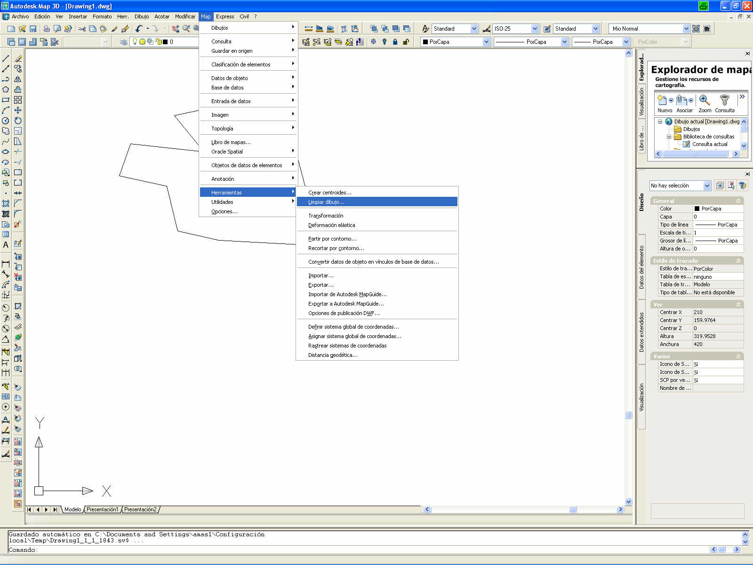
Task: Select the Line draw tool
Action: click(6, 58)
